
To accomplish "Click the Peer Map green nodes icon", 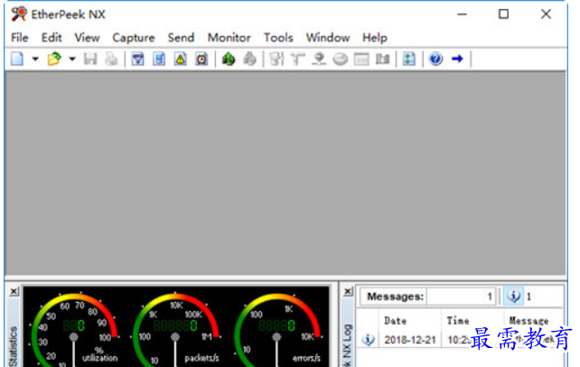I will [x=409, y=59].
